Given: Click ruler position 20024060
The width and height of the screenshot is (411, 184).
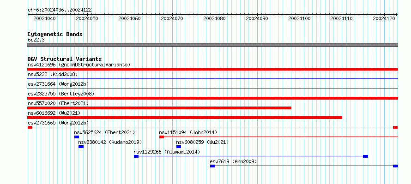Looking at the screenshot, I should [x=129, y=18].
